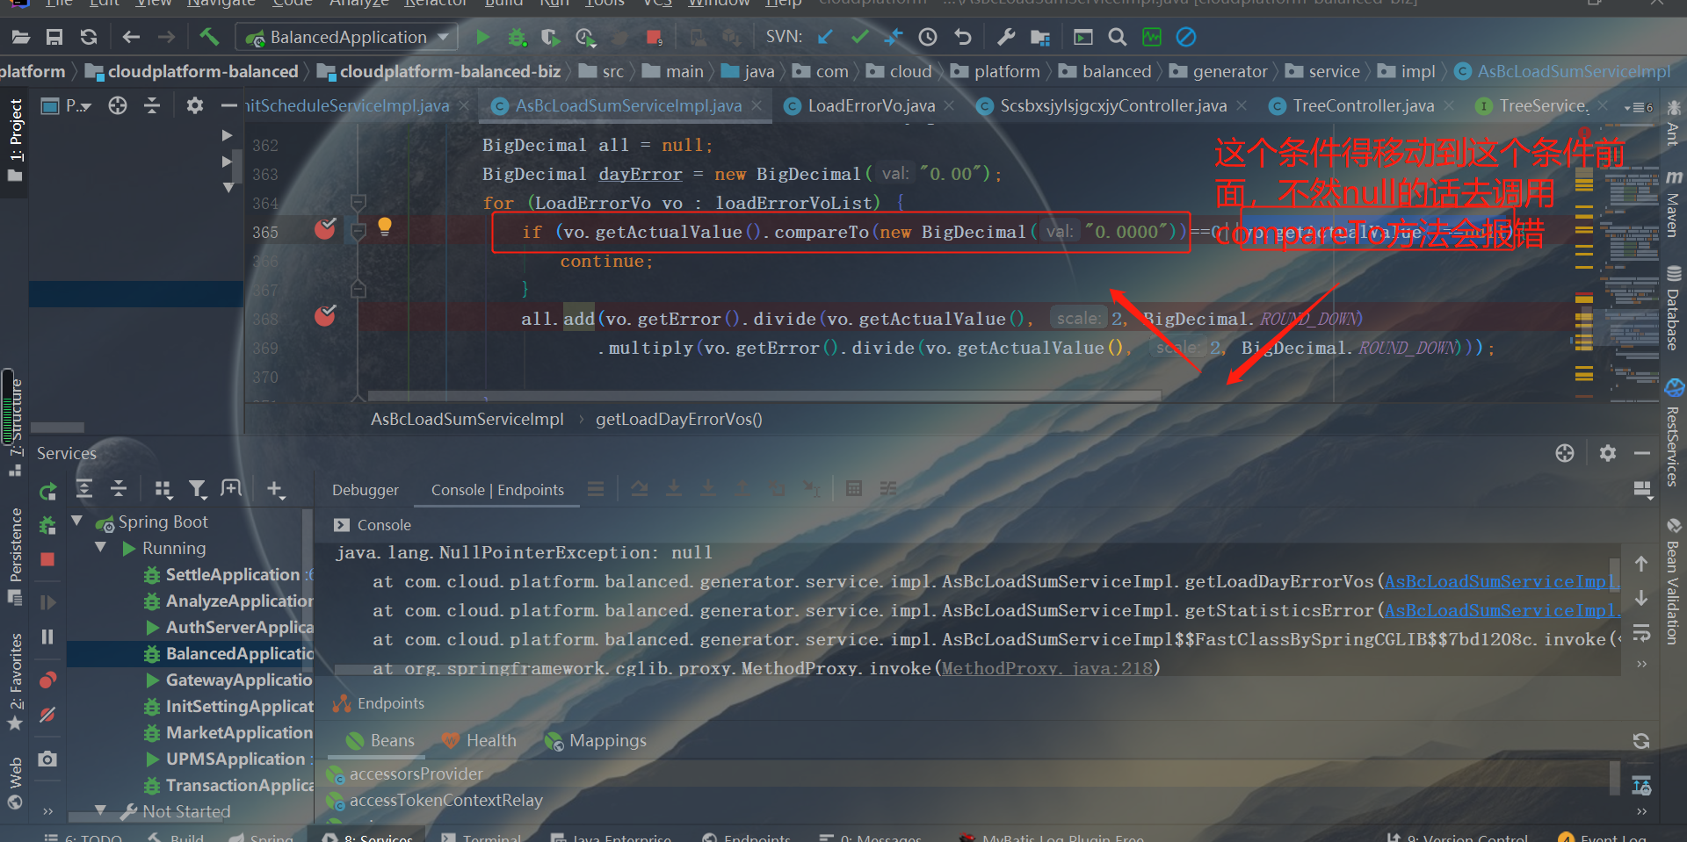The image size is (1687, 842).
Task: Open View Breakpoints with the red dots icon
Action: pyautogui.click(x=47, y=680)
